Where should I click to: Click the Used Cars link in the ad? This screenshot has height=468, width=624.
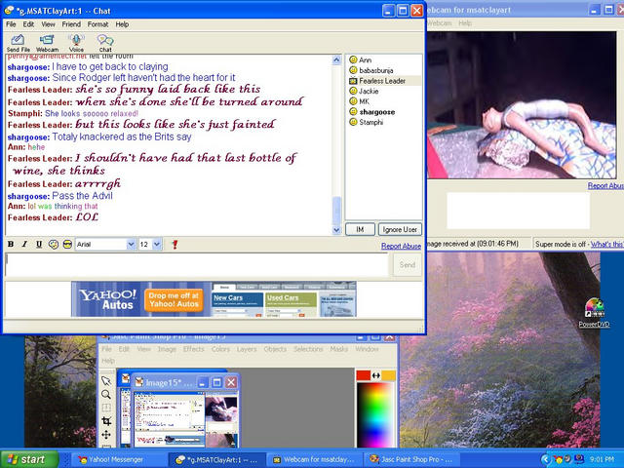click(283, 297)
